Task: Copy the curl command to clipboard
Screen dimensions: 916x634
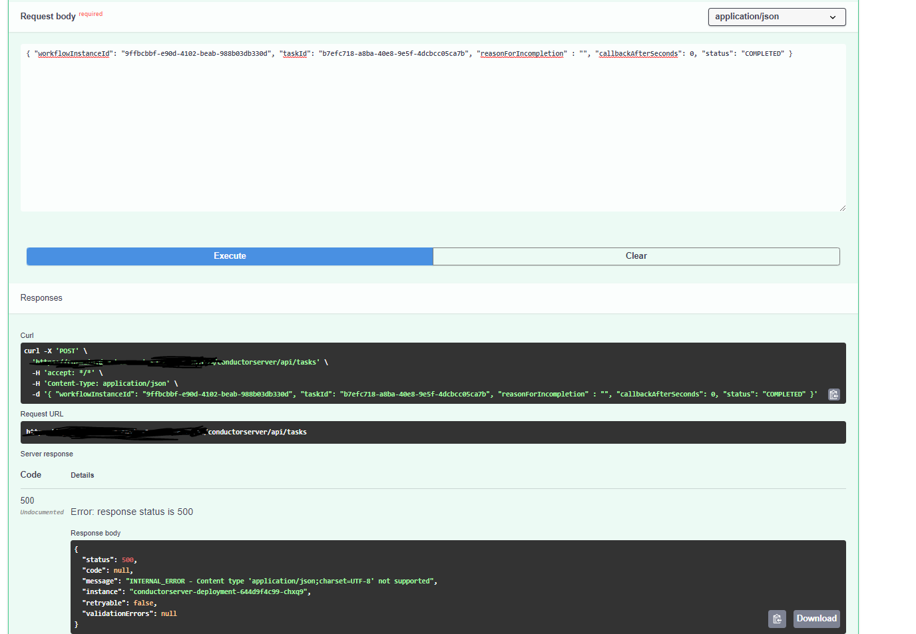Action: (834, 394)
